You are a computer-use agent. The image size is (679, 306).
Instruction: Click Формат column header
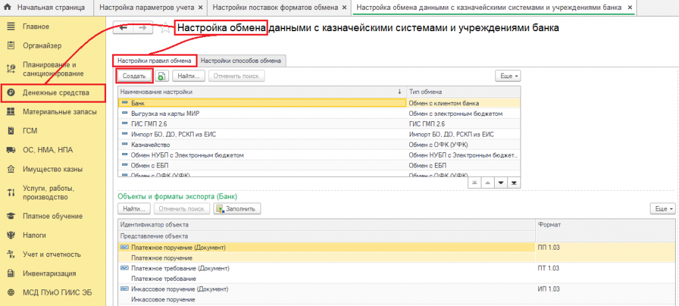pos(605,230)
